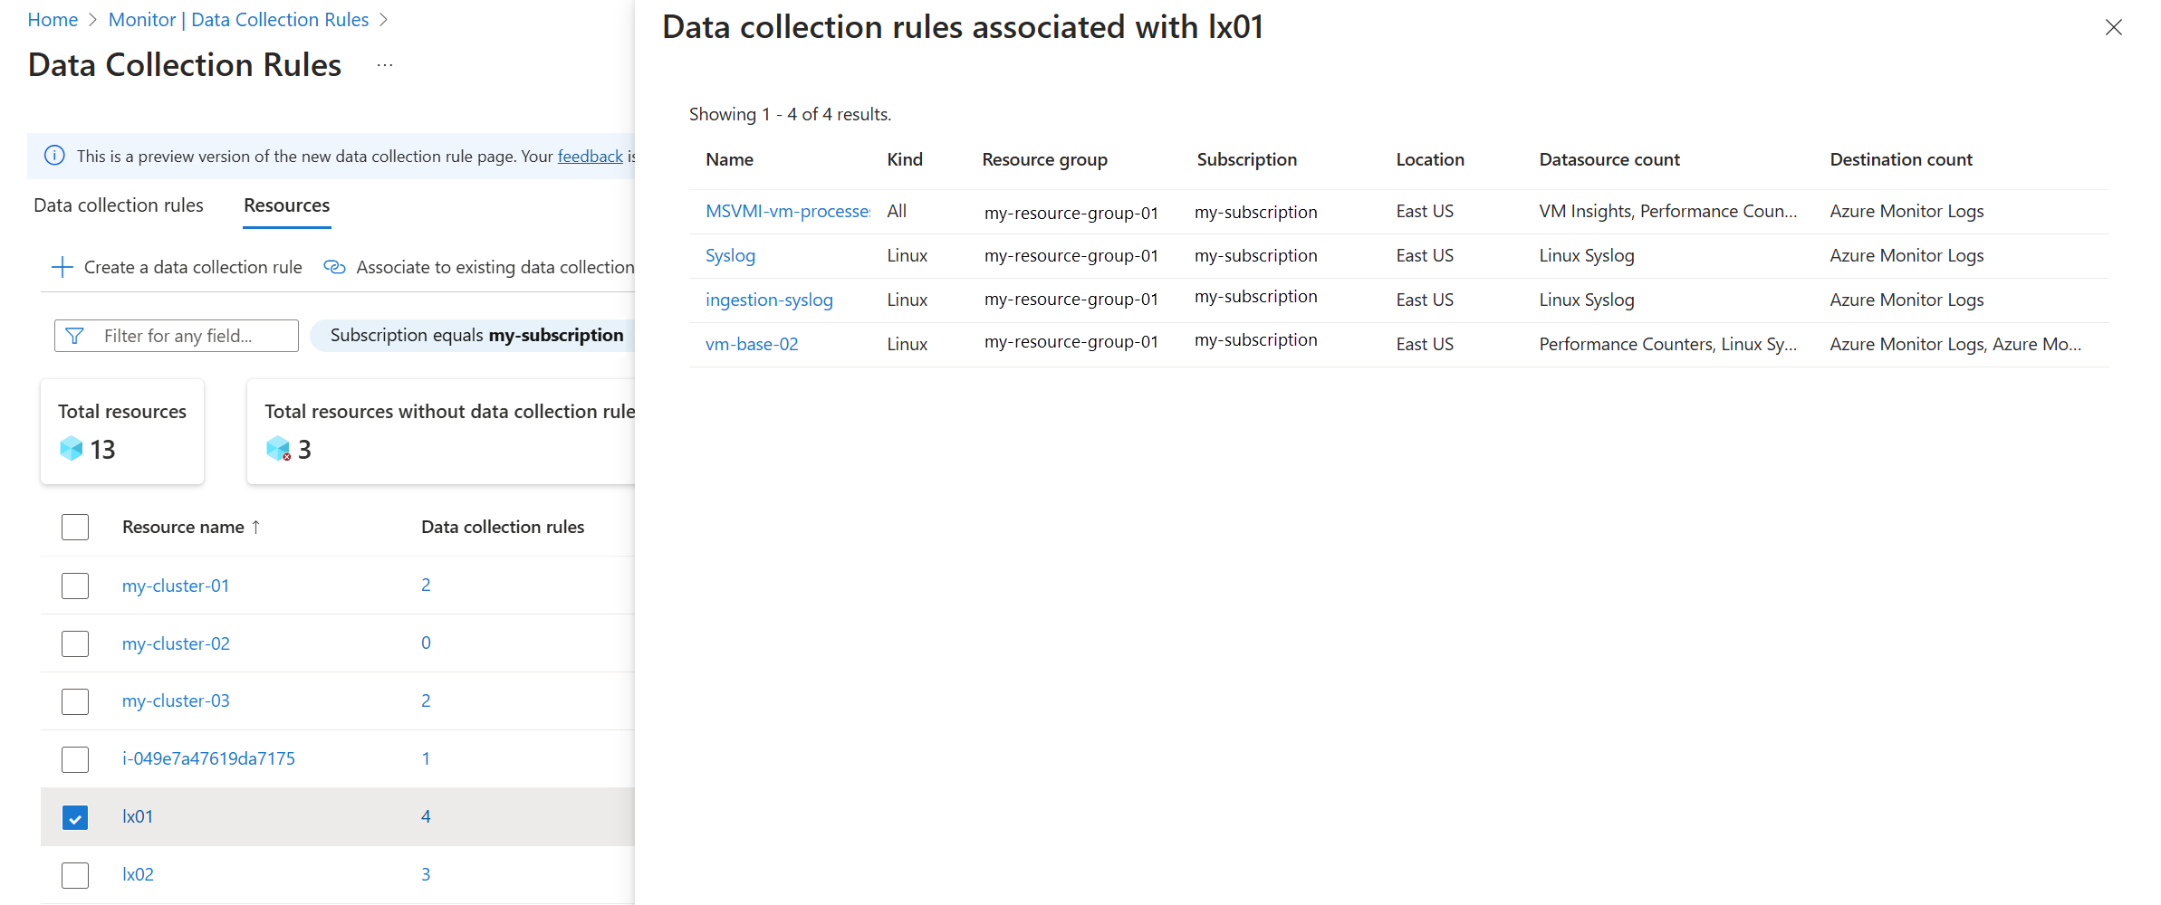Open the ellipsis menu beside page title
Viewport: 2161px width, 905px height.
click(385, 65)
